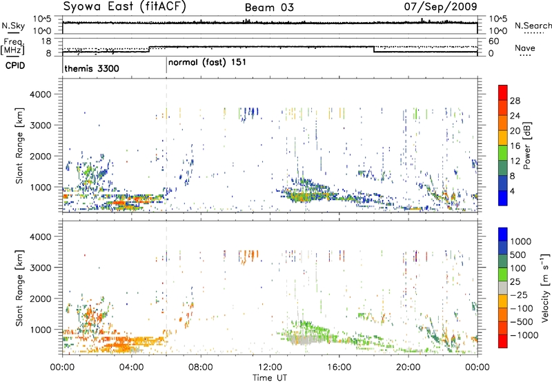Click the '-100' tick on the Velocity colorbar

coord(521,308)
